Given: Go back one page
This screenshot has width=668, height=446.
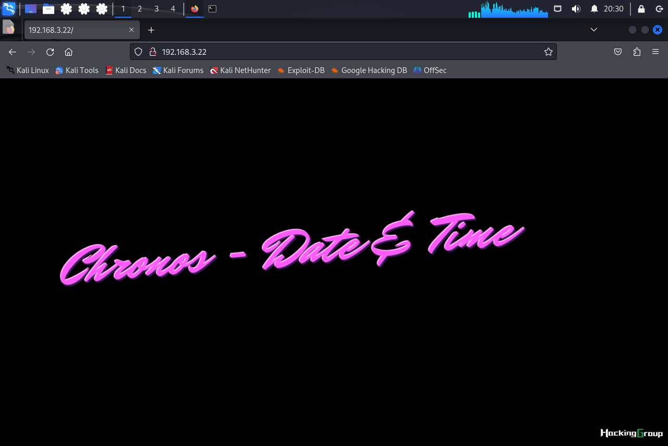Looking at the screenshot, I should pos(13,52).
